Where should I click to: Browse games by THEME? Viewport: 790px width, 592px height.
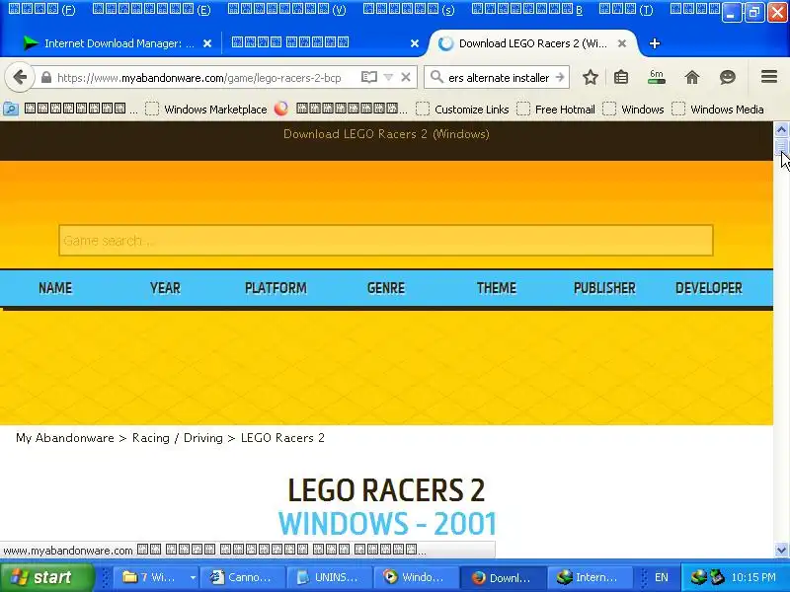point(497,288)
